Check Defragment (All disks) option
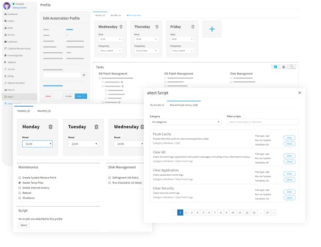 pyautogui.click(x=109, y=177)
